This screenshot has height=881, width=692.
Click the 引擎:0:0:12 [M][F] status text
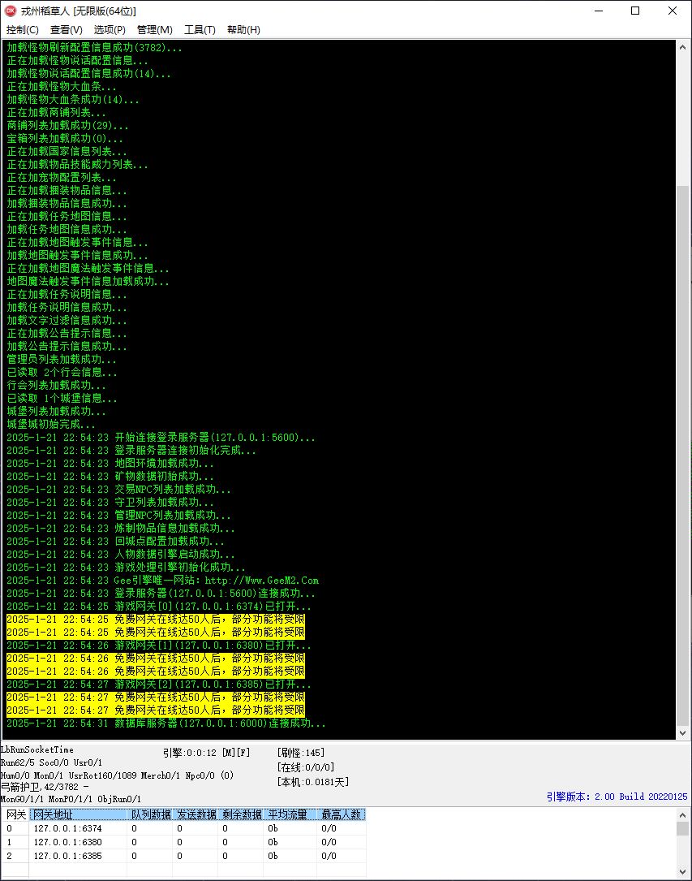click(x=207, y=753)
